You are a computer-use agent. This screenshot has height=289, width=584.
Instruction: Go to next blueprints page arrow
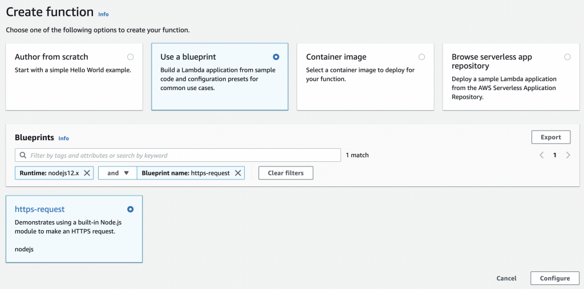point(568,155)
